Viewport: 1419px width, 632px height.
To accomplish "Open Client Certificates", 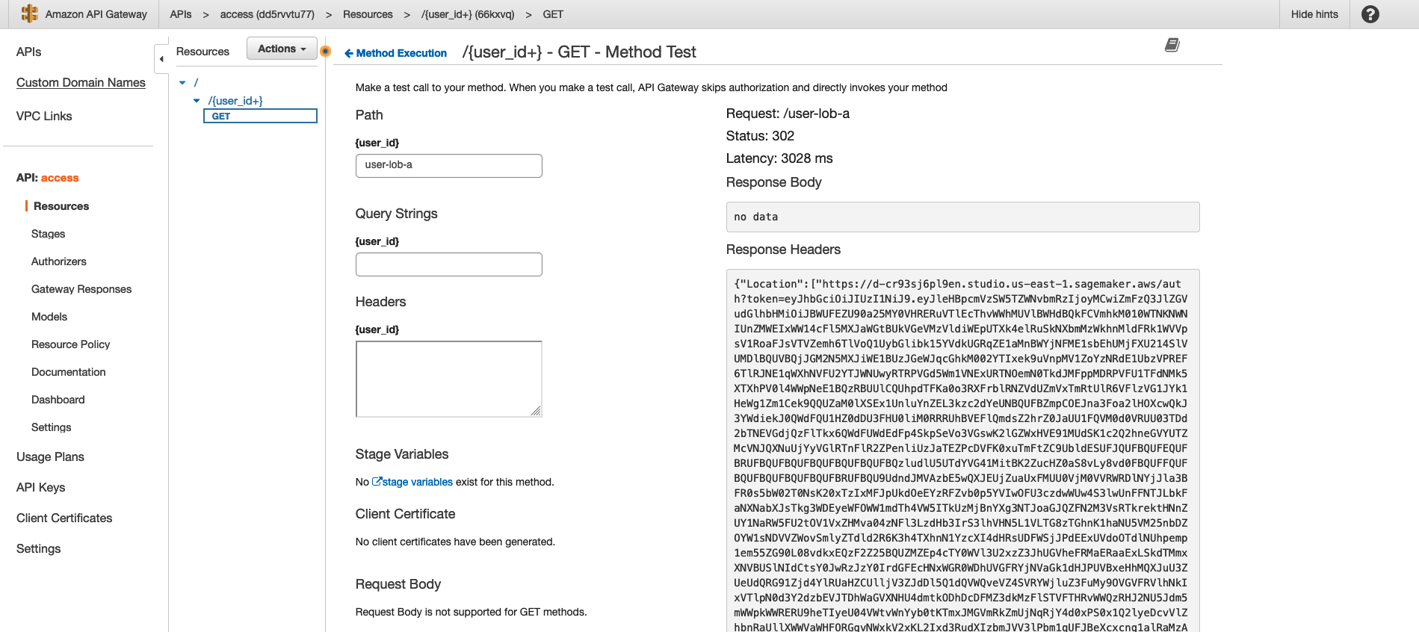I will [64, 518].
